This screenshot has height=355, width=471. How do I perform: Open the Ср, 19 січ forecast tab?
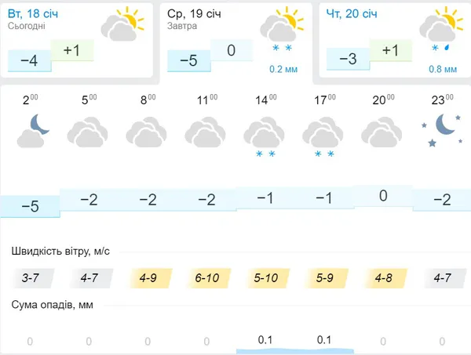pyautogui.click(x=235, y=43)
